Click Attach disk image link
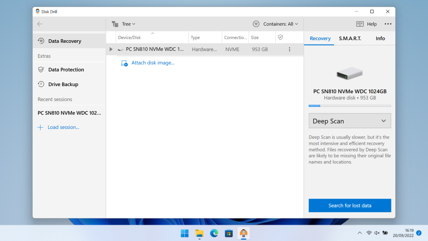This screenshot has width=428, height=241. [153, 63]
